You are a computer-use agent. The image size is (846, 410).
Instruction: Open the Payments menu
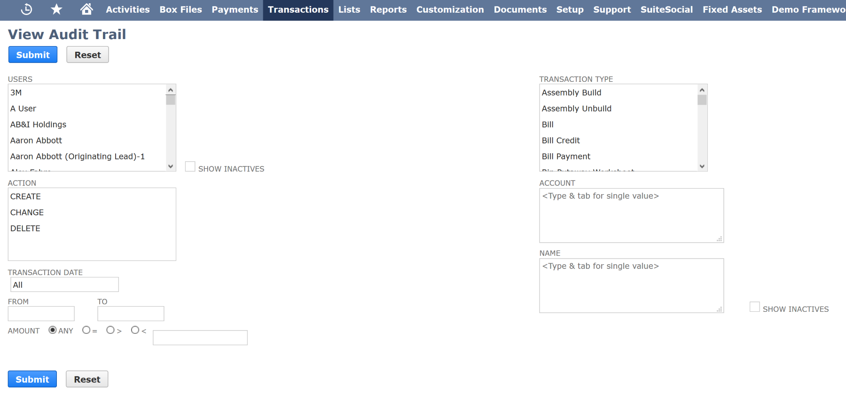pos(235,9)
